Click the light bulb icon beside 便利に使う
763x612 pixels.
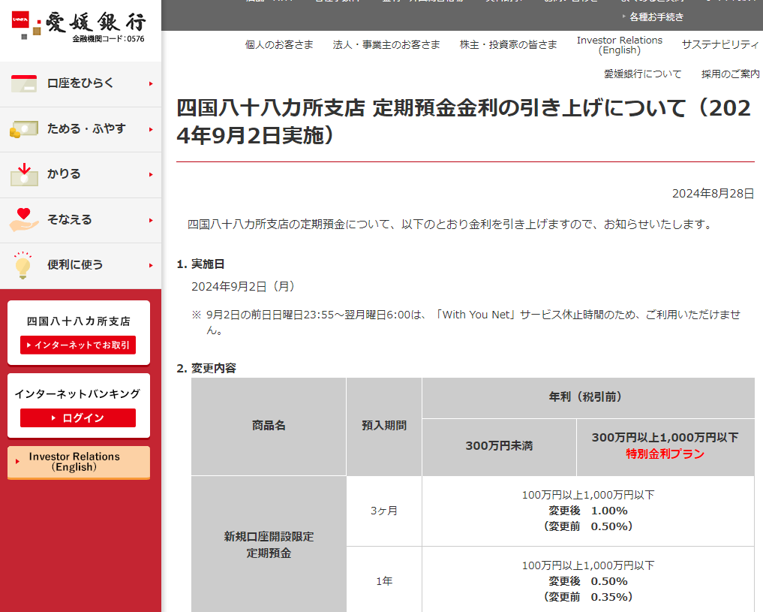[x=23, y=265]
